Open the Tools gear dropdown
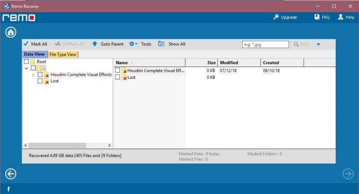Image resolution: width=359 pixels, height=194 pixels. click(133, 43)
